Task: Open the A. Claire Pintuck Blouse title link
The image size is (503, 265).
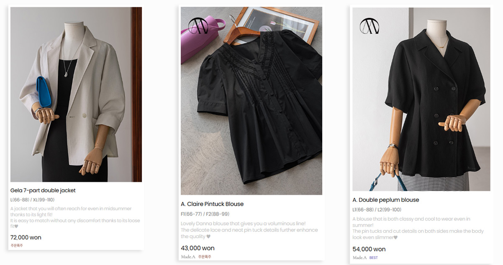Action: (212, 204)
